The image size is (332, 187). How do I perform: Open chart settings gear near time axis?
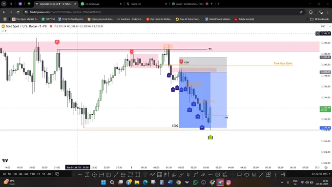pyautogui.click(x=326, y=167)
